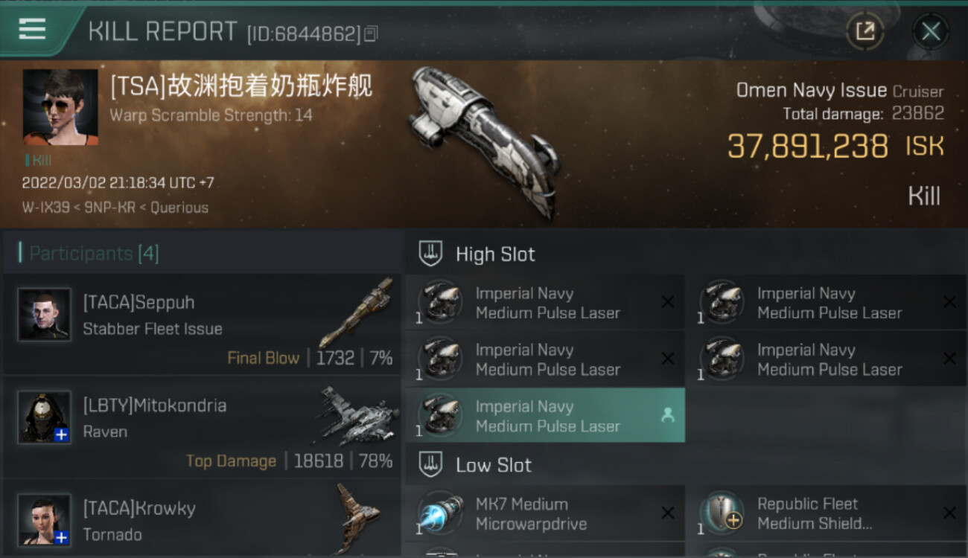View Krowky's pilot portrait

tap(45, 519)
